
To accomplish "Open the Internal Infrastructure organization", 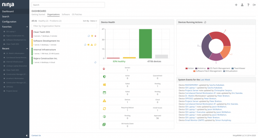I will coord(45,50).
